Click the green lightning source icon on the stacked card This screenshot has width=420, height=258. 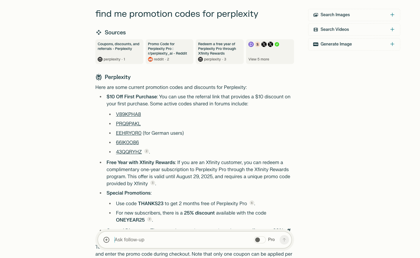tap(277, 44)
